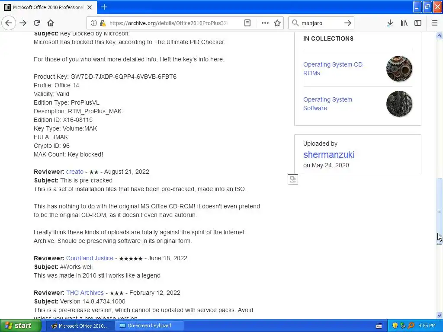Screen dimensions: 443x332
Task: Open a new tab with plus button
Action: click(104, 7)
